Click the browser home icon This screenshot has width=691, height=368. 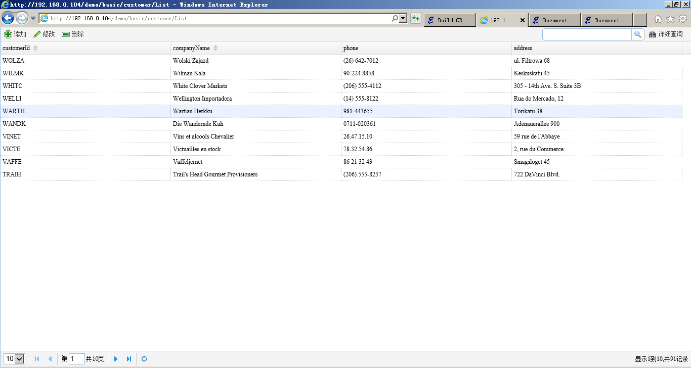tap(657, 18)
